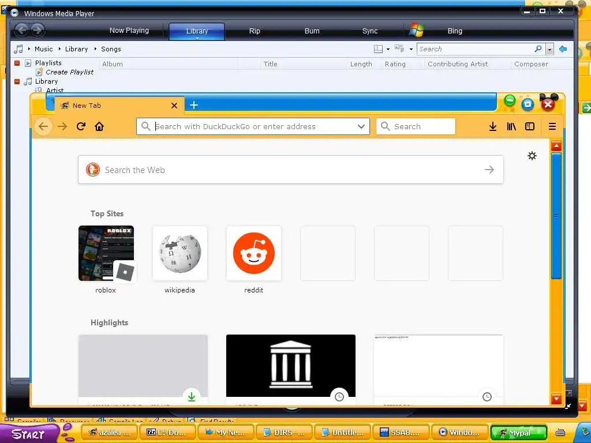The width and height of the screenshot is (591, 443).
Task: Open the Sync tab
Action: [x=370, y=31]
